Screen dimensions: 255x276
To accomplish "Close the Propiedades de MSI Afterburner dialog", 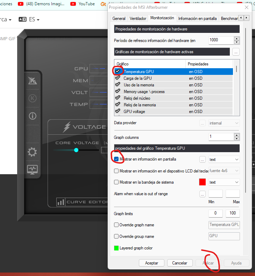I will click(x=247, y=7).
